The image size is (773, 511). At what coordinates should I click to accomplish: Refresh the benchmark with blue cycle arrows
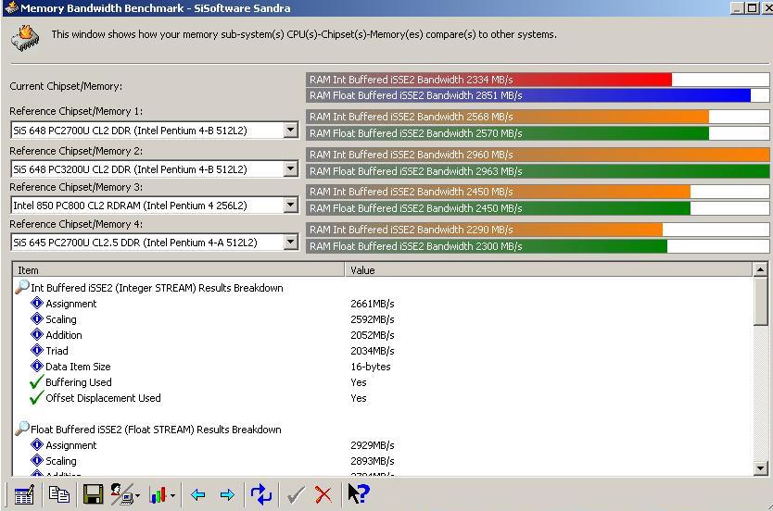click(x=261, y=494)
